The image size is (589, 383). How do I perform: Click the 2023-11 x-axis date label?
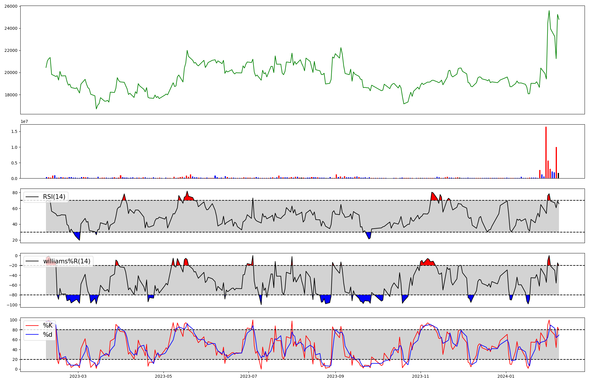(421, 376)
